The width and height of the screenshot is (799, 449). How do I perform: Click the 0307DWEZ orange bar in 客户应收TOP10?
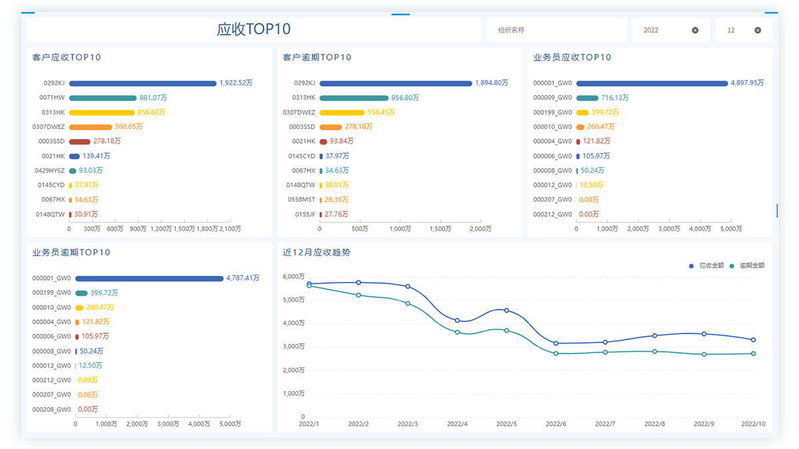[91, 126]
